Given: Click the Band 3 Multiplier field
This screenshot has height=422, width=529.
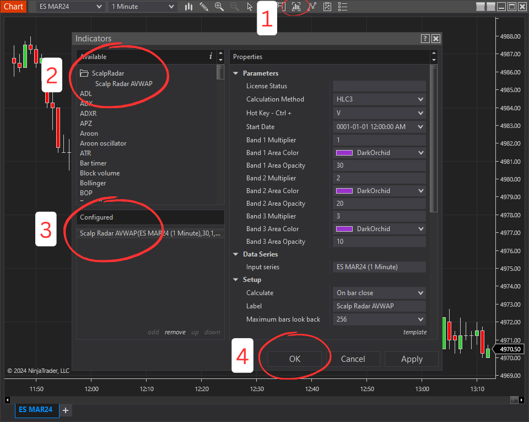Looking at the screenshot, I should coord(379,216).
